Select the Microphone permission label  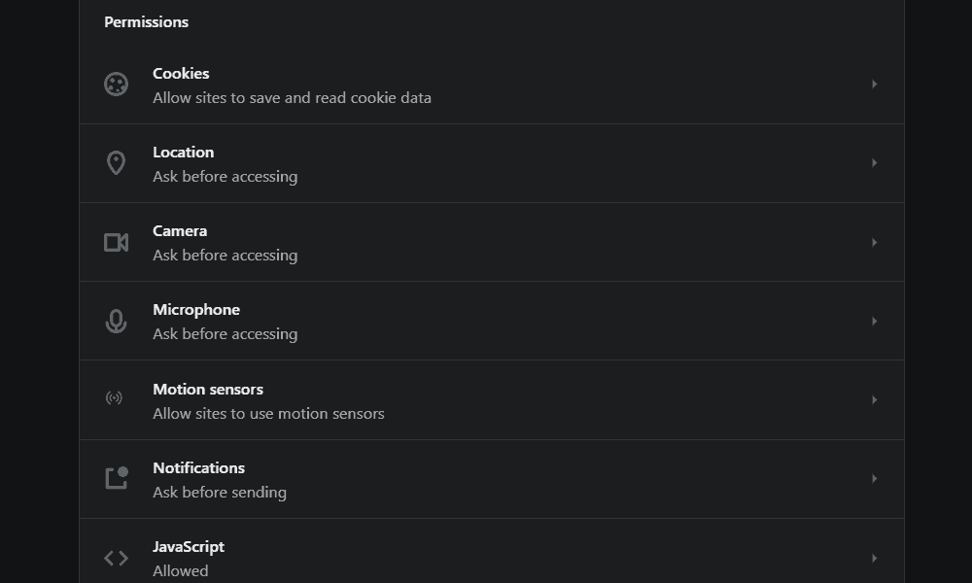pos(196,310)
